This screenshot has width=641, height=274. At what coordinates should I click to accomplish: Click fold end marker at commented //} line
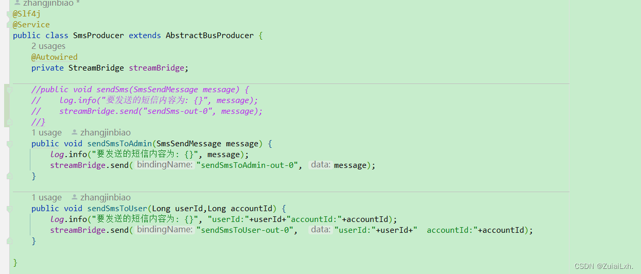point(9,122)
